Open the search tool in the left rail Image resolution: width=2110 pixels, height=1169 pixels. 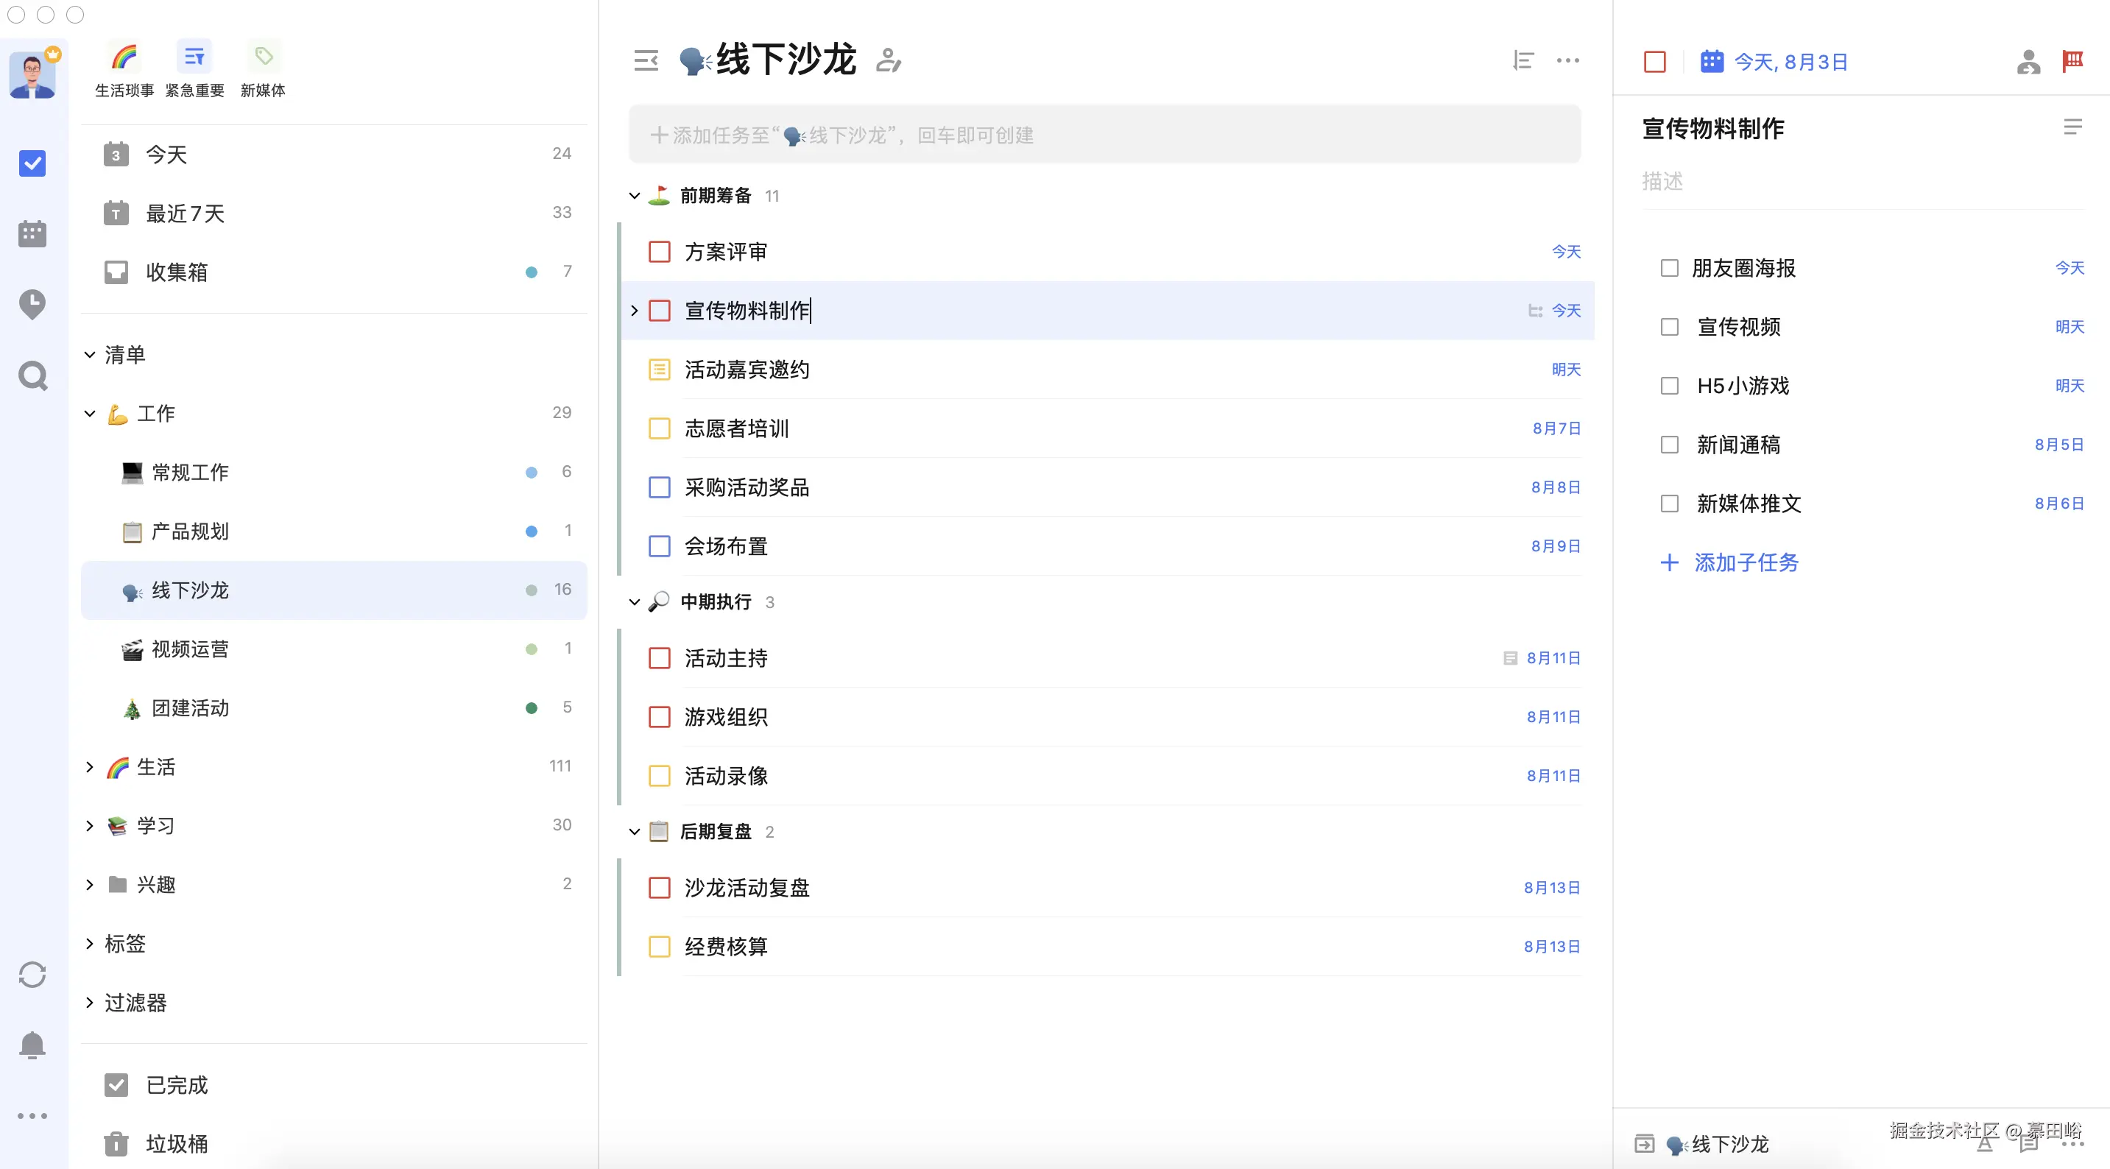pos(32,375)
